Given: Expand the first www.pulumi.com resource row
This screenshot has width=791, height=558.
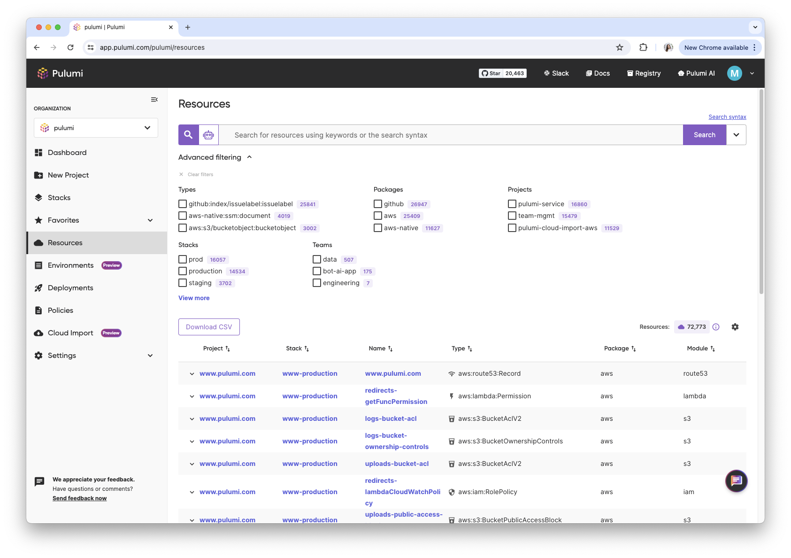Looking at the screenshot, I should point(192,373).
